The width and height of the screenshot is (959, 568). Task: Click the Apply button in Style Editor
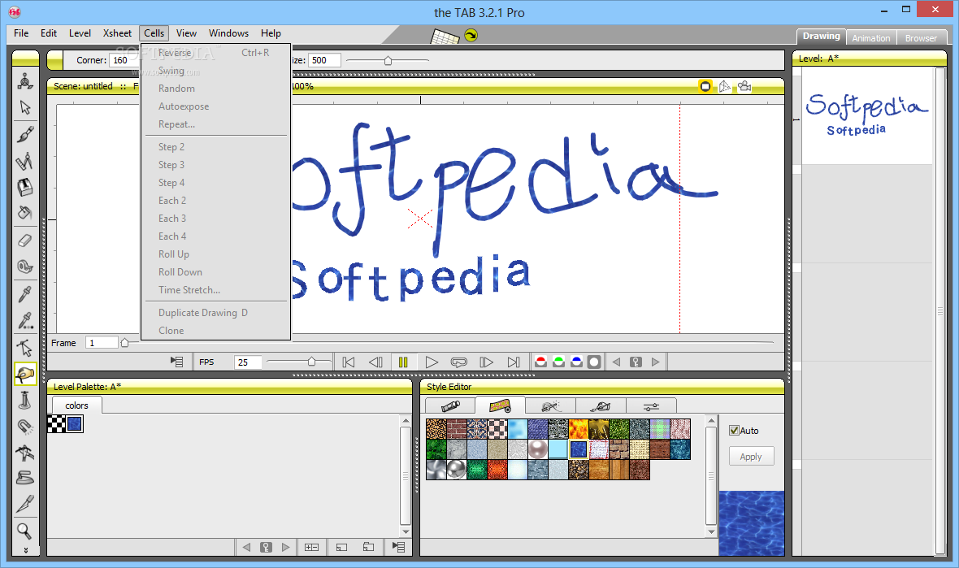pos(751,457)
